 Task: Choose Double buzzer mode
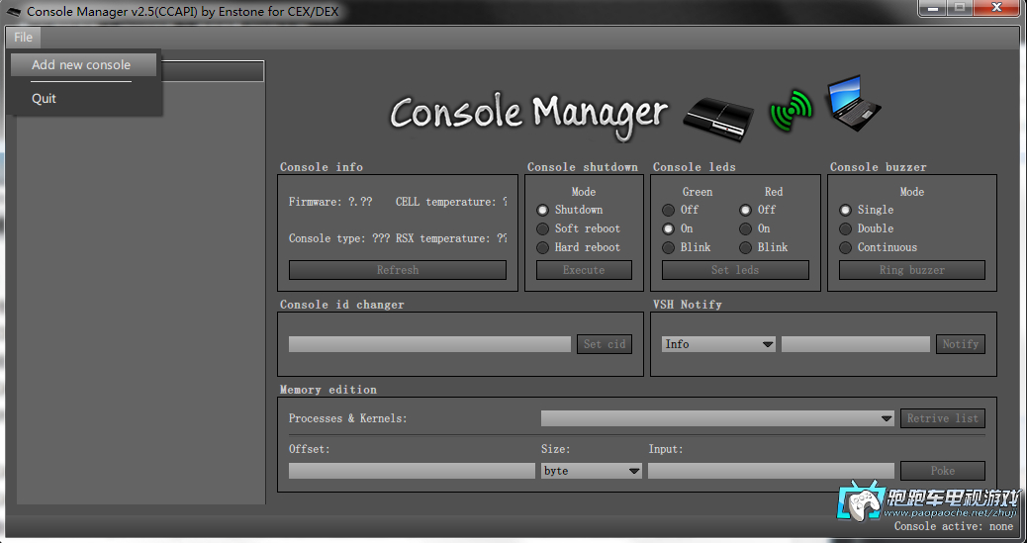click(x=846, y=228)
